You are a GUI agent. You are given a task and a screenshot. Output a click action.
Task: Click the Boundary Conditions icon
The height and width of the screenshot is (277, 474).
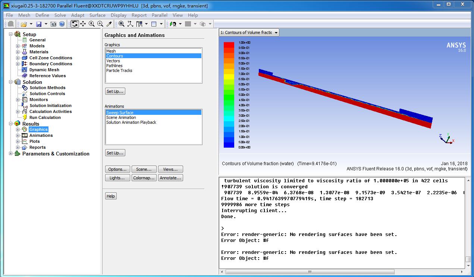25,64
